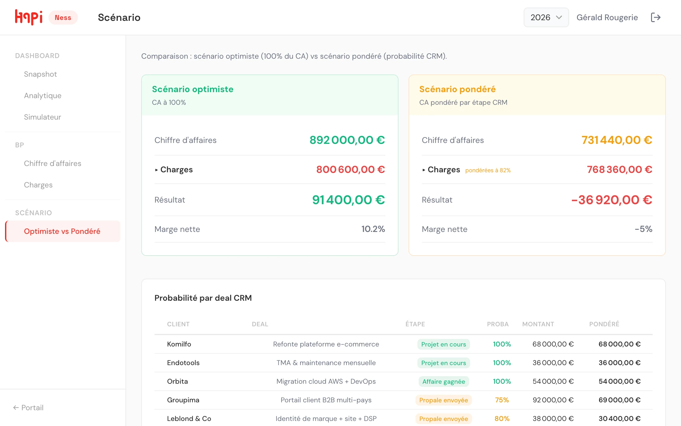Go to Analytique page
This screenshot has width=681, height=426.
[43, 96]
